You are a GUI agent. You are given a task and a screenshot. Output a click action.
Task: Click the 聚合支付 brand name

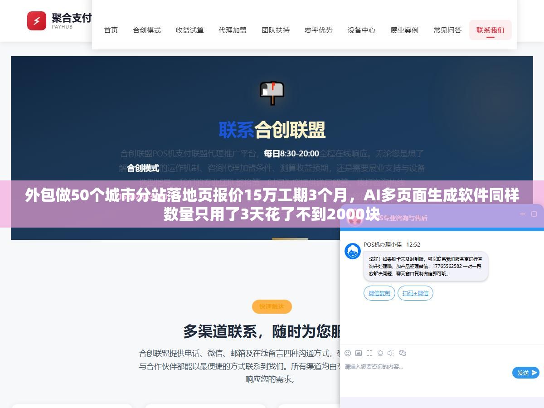coord(72,18)
